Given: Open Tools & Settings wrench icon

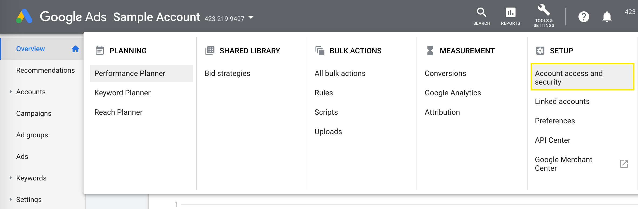Looking at the screenshot, I should click(544, 10).
